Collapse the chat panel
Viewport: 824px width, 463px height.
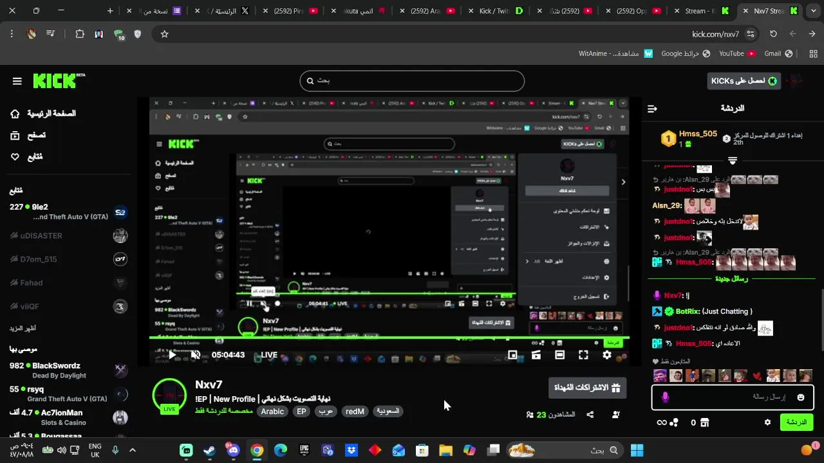(652, 109)
